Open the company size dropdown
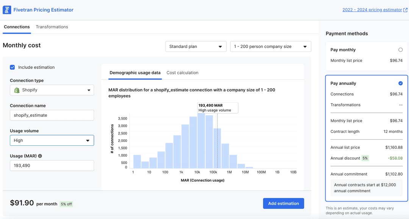 point(270,46)
